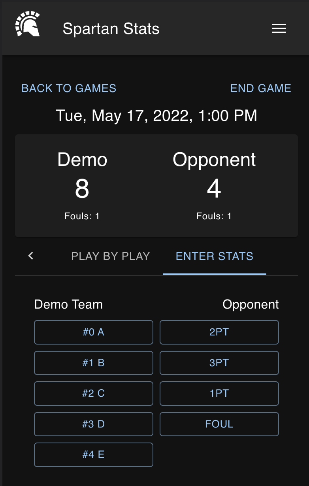
Task: Select player #0 A
Action: pos(94,332)
